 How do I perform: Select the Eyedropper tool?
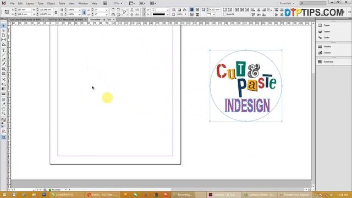point(3,105)
